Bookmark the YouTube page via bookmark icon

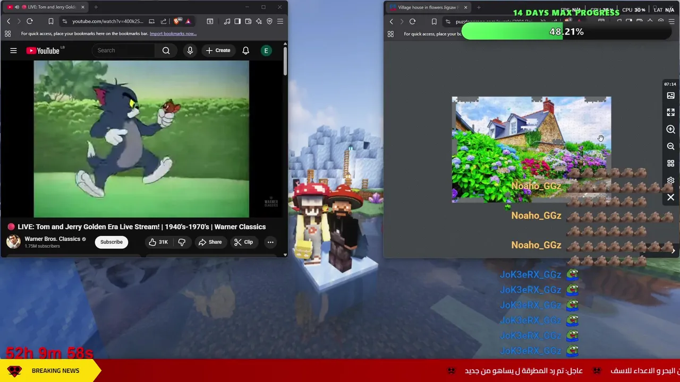(x=51, y=21)
